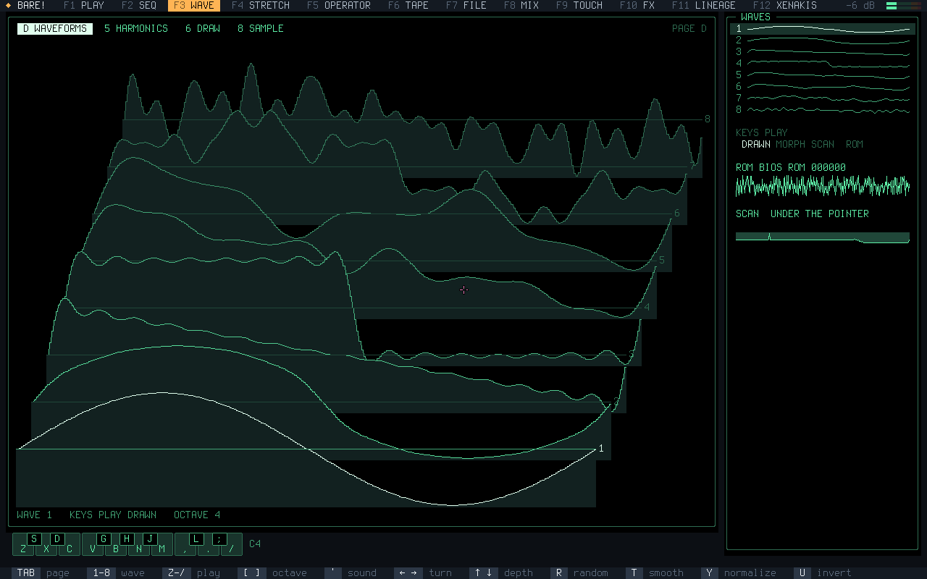Viewport: 927px width, 579px height.
Task: Click the Z key on the on-screen keyboard
Action: (24, 549)
